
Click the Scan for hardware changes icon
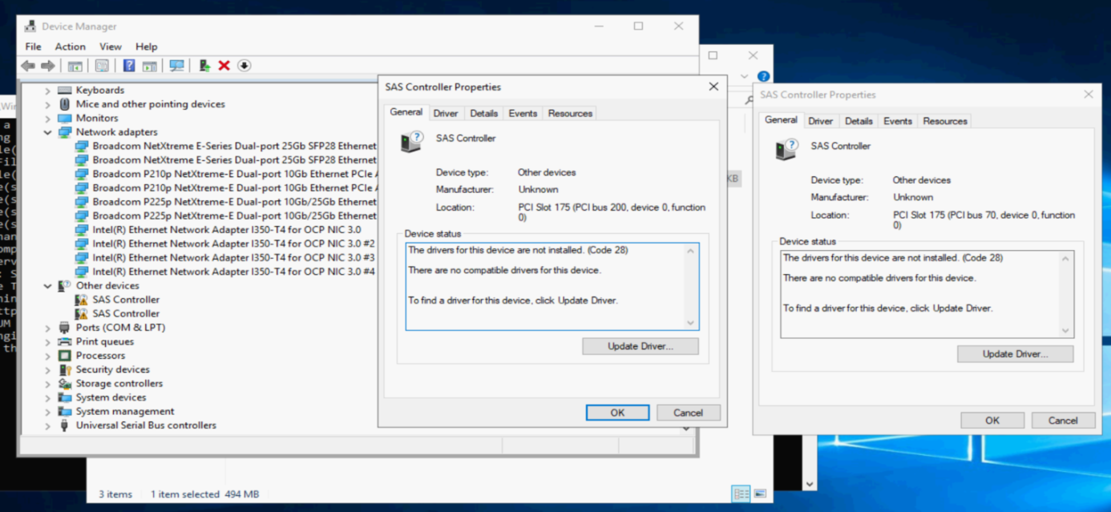coord(178,66)
